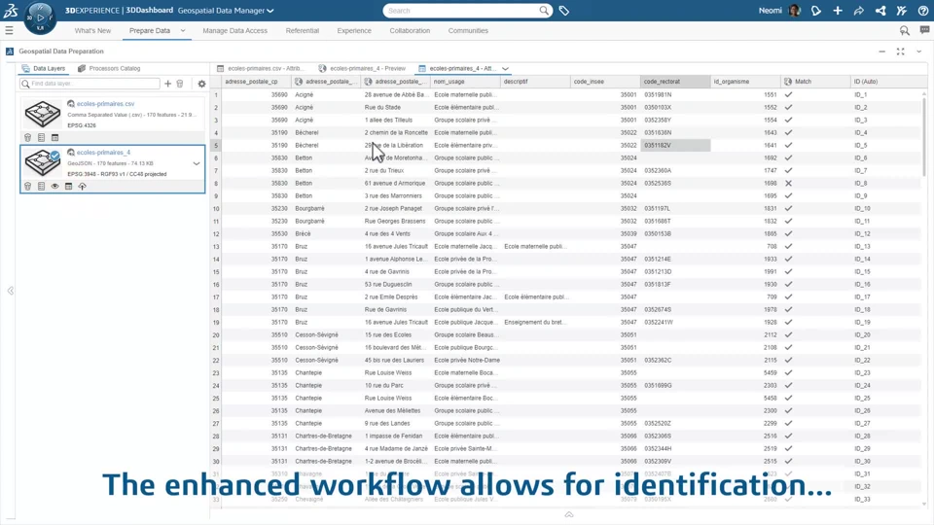
Task: Switch to Processors Catalog tab
Action: pos(109,68)
